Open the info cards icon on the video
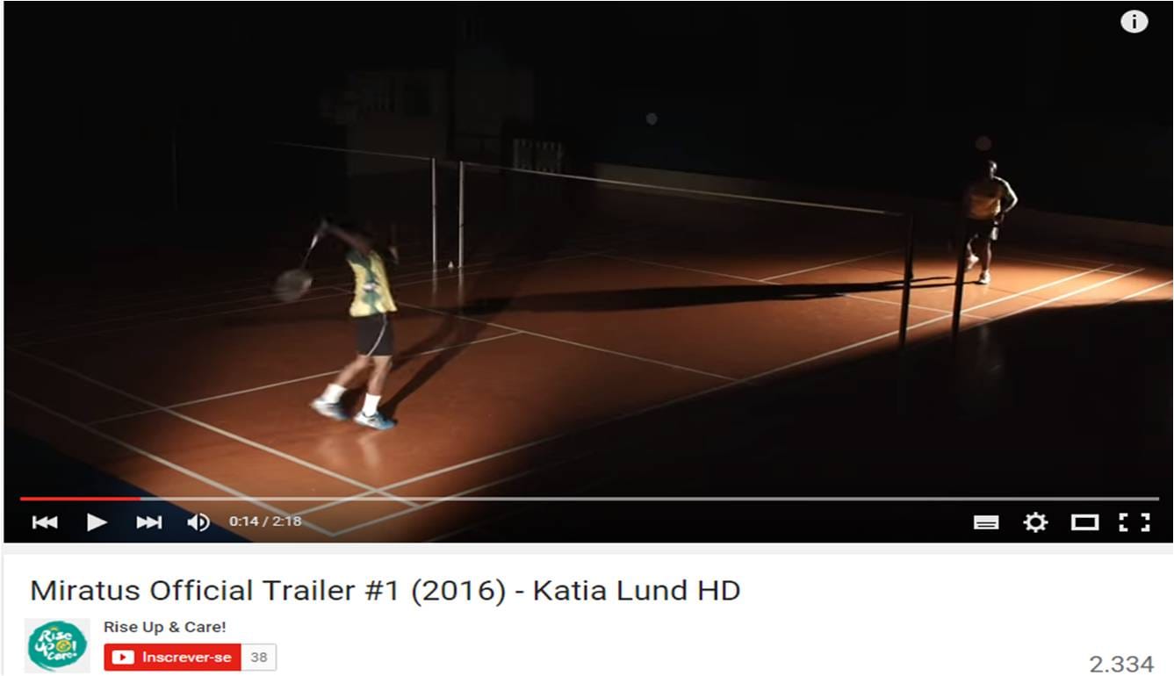This screenshot has height=676, width=1174. point(1134,22)
